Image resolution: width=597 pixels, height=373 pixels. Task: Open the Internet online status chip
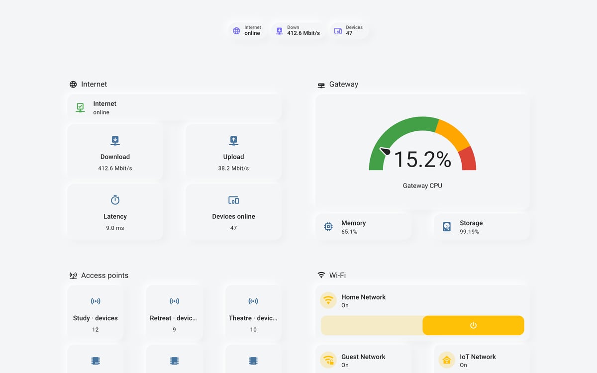coord(247,31)
